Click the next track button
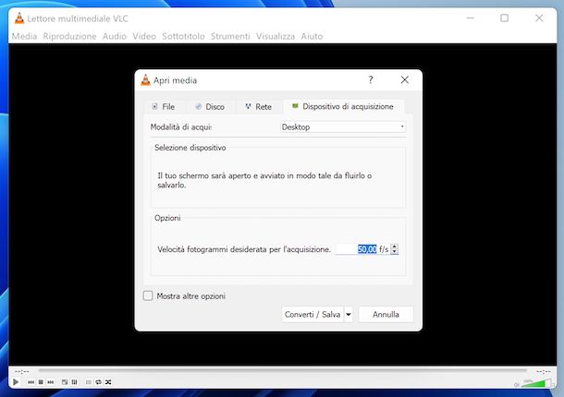The width and height of the screenshot is (564, 397). click(51, 382)
